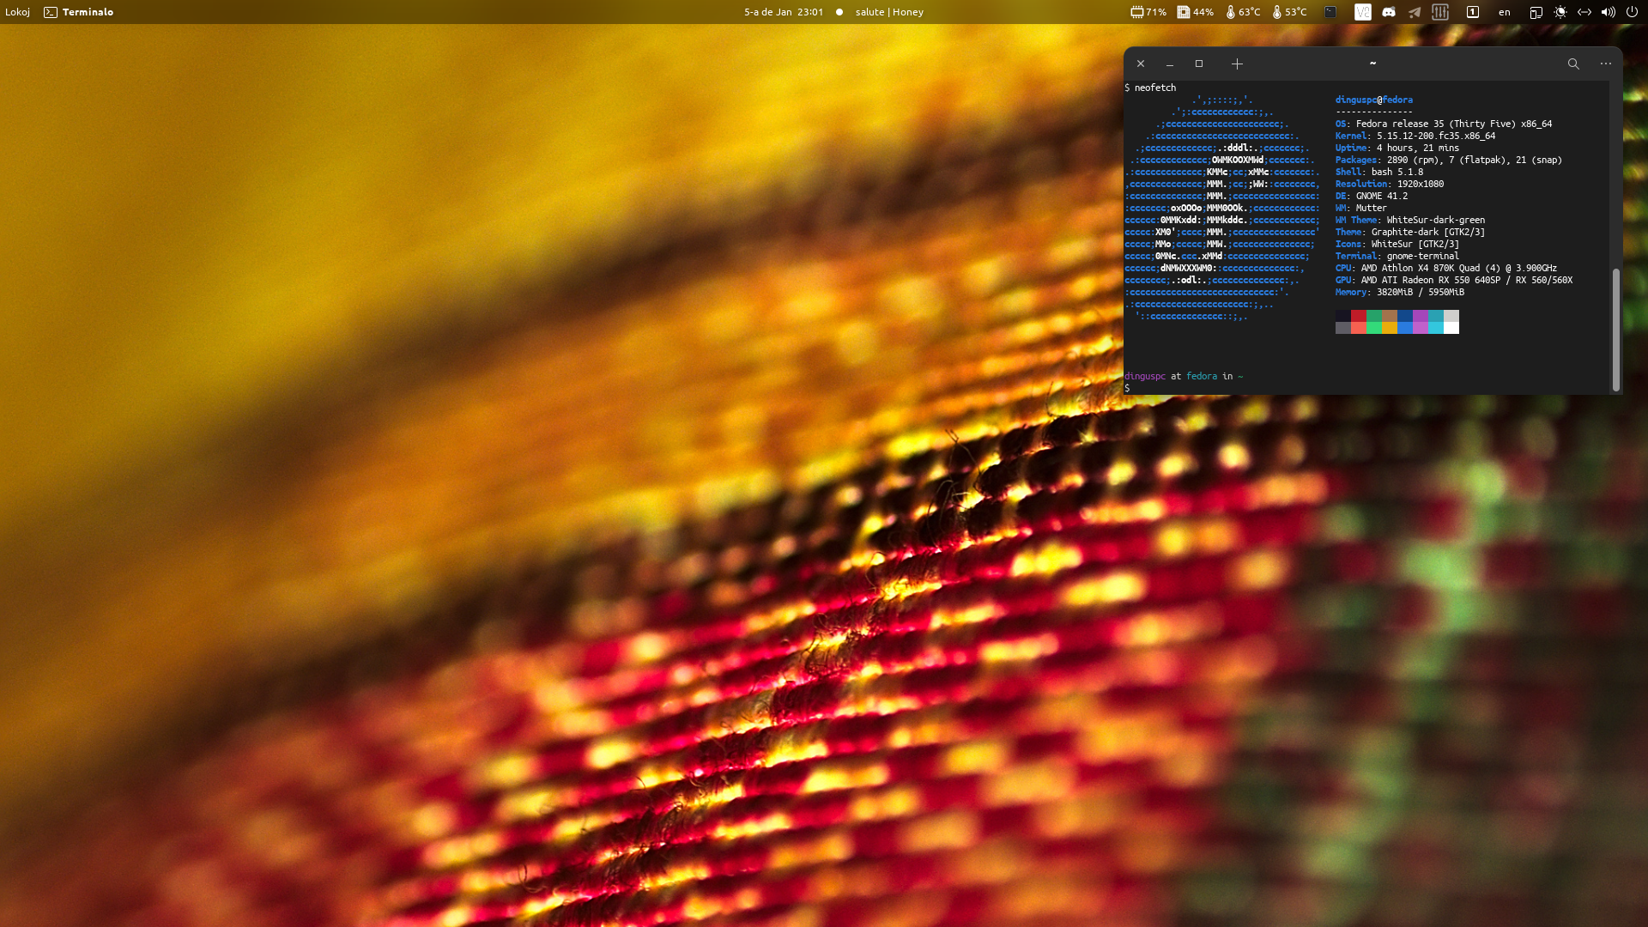Click the Discord tray icon
Viewport: 1648px width, 927px height.
[x=1389, y=12]
